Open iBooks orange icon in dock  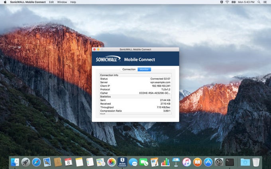[197, 162]
